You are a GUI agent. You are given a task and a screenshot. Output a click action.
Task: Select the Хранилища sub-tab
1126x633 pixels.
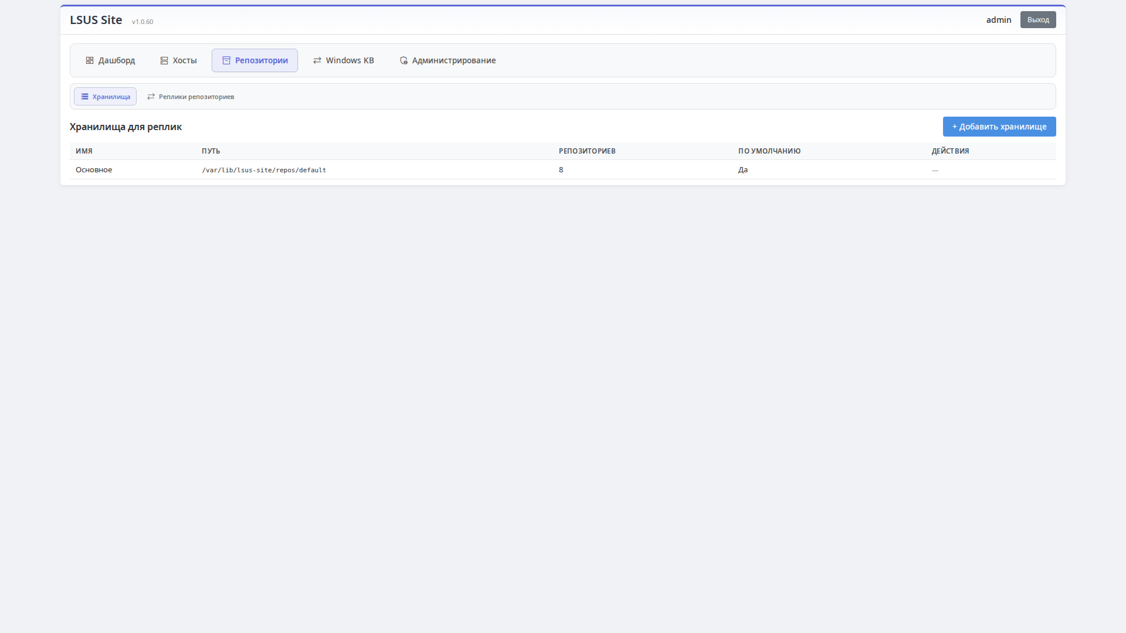[x=105, y=97]
